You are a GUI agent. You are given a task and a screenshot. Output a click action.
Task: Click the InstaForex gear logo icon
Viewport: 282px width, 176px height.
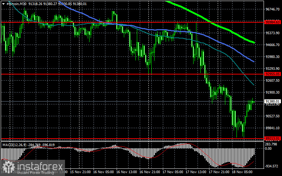point(8,167)
